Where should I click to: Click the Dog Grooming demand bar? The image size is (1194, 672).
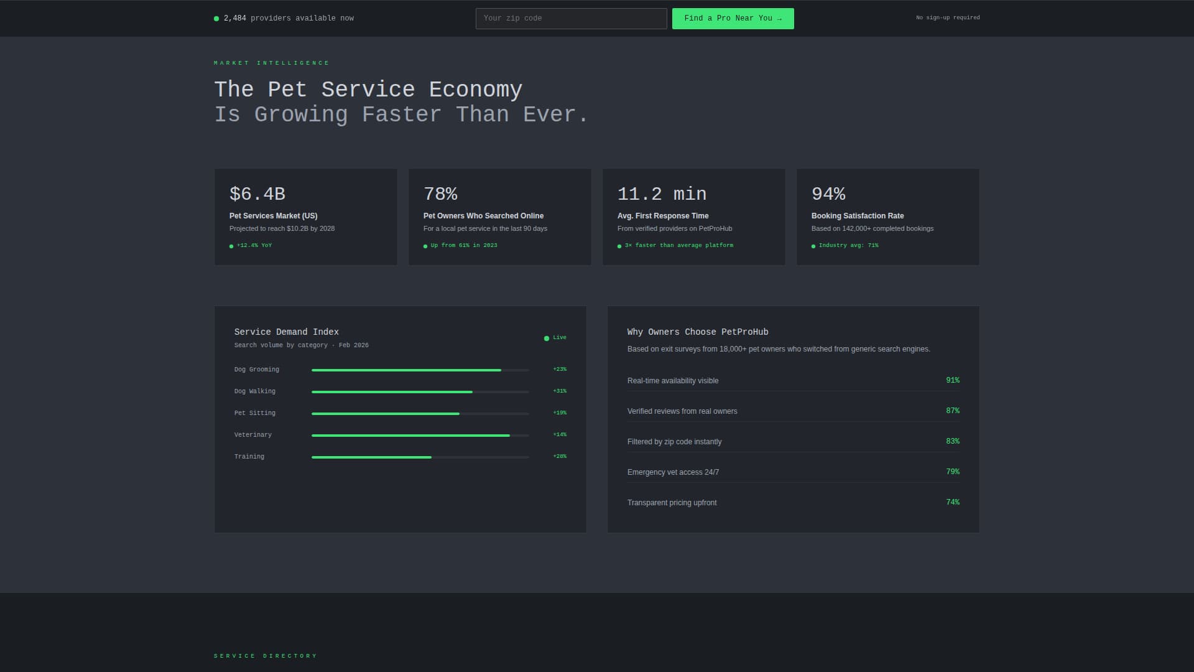[x=420, y=370]
